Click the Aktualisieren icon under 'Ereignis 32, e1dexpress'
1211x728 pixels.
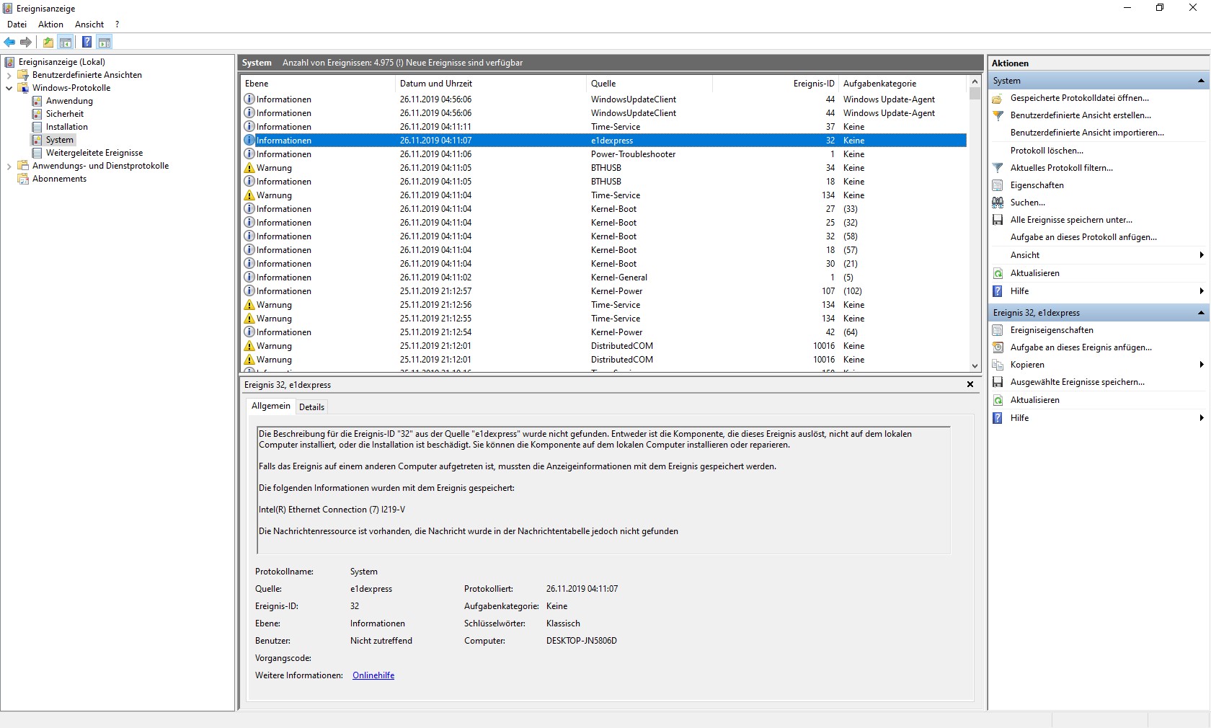pos(998,400)
